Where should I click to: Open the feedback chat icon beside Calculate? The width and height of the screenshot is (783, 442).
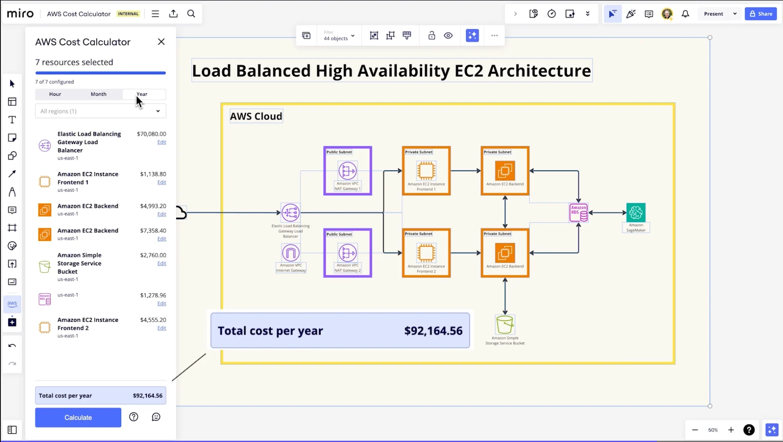(156, 417)
